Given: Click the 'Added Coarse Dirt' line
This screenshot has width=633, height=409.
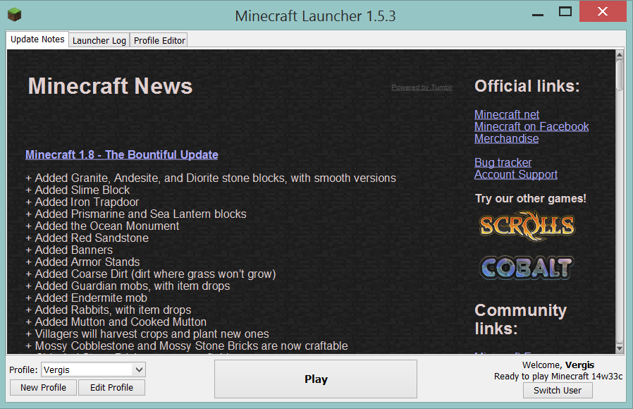Looking at the screenshot, I should point(151,274).
